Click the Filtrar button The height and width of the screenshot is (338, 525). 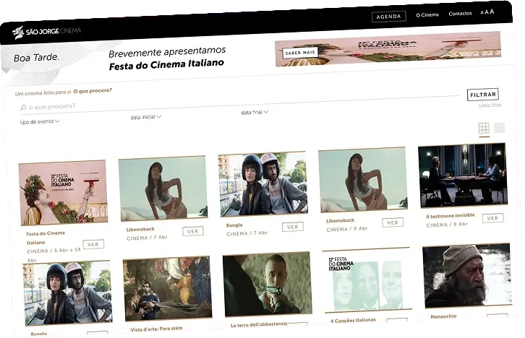click(x=483, y=95)
